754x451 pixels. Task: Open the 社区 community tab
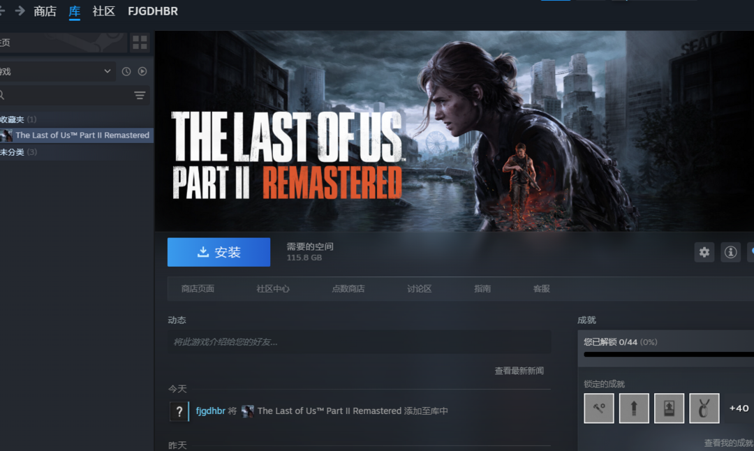pos(104,11)
